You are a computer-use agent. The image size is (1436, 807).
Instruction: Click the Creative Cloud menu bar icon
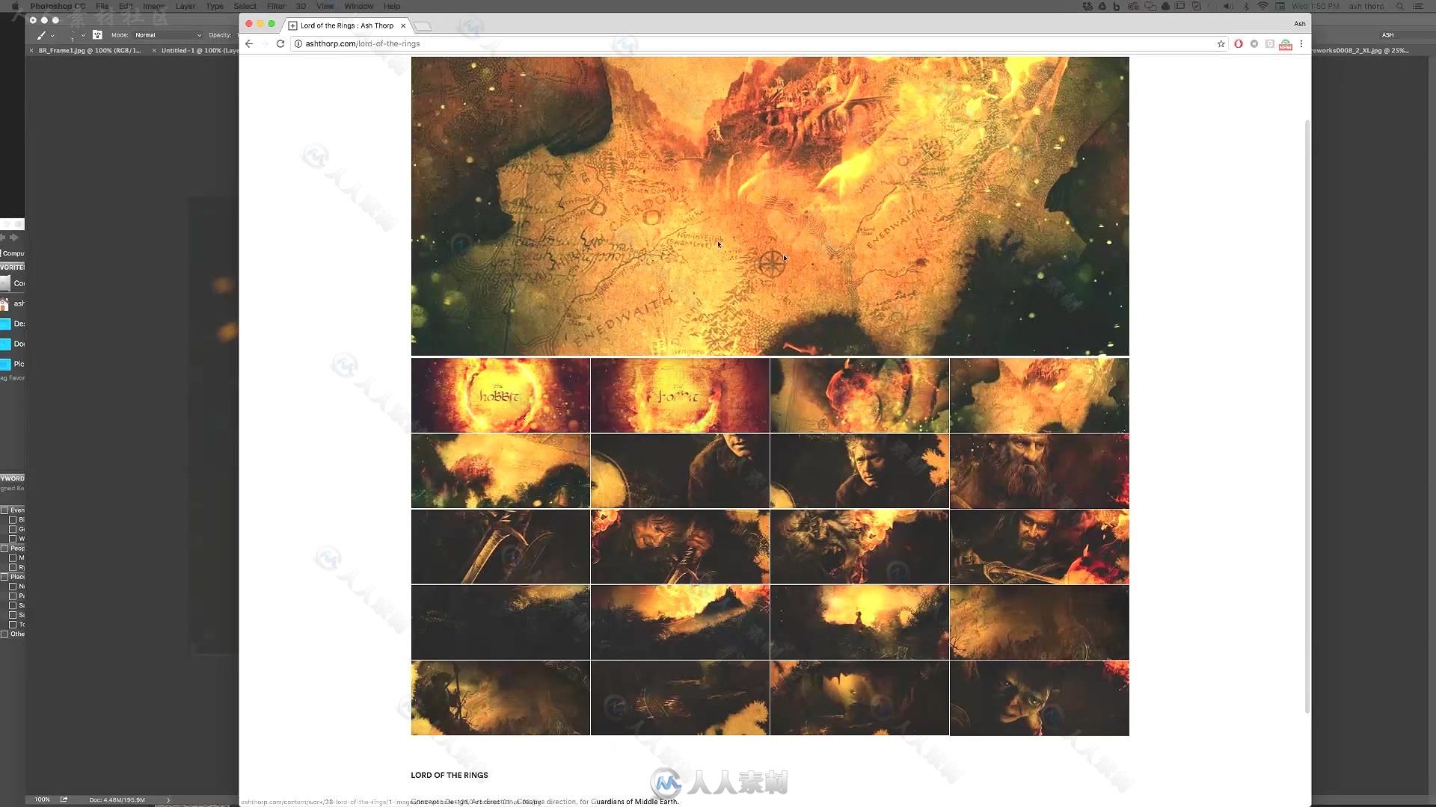pyautogui.click(x=1133, y=6)
